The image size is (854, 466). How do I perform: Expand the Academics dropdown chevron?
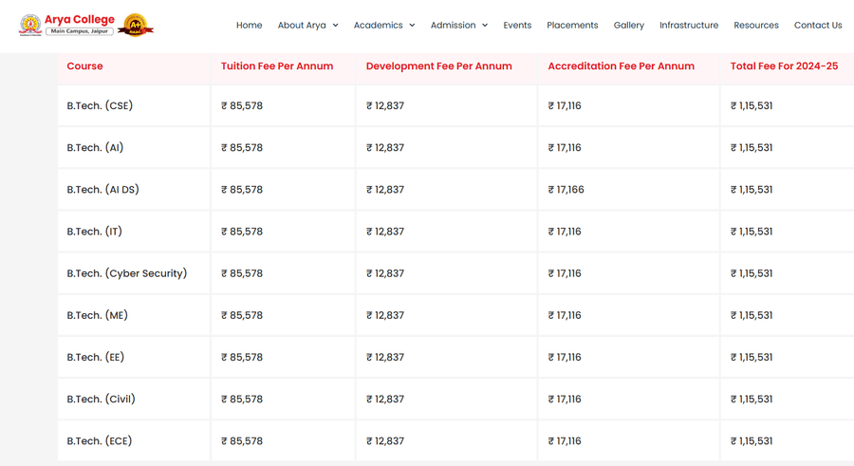click(412, 26)
